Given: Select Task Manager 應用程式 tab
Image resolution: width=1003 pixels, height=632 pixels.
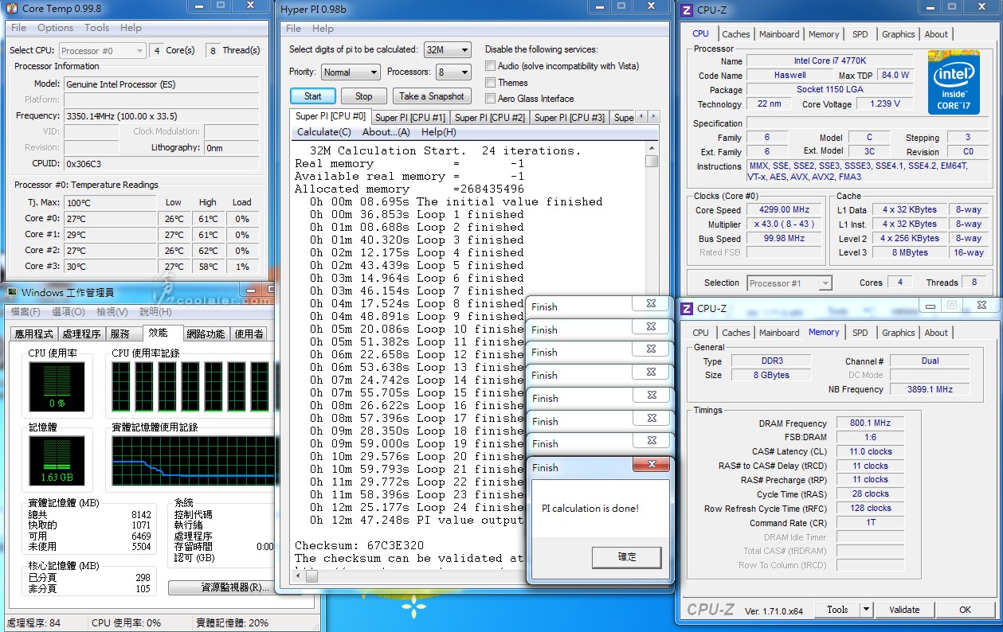Looking at the screenshot, I should click(36, 334).
